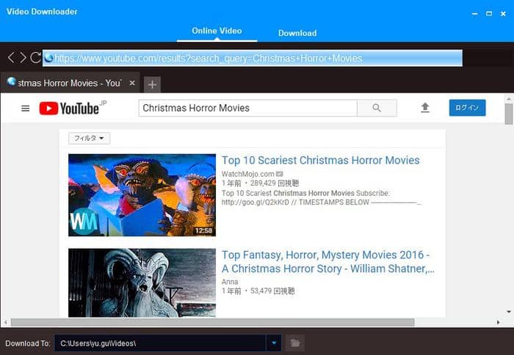Click the Krampus horned creature video thumbnail
Viewport: 514px width, 355px height.
click(x=142, y=282)
